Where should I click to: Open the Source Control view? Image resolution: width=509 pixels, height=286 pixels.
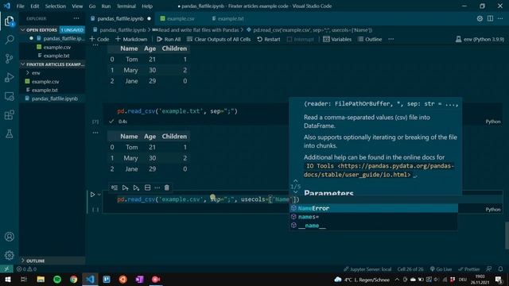(x=9, y=58)
